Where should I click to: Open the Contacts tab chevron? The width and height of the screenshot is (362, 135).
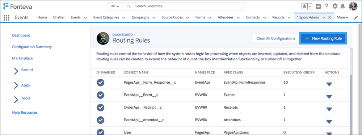click(x=265, y=17)
